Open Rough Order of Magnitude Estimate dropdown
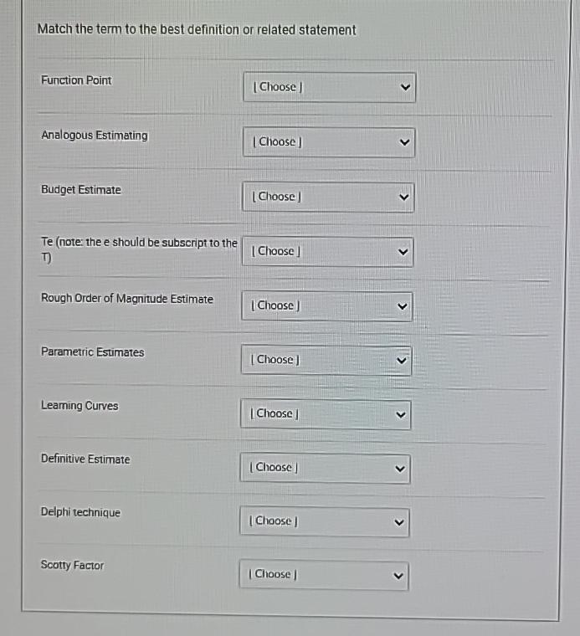Image resolution: width=580 pixels, height=636 pixels. point(327,306)
